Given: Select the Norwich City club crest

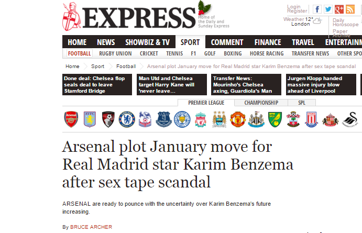Looking at the screenshot, I should pos(275,119).
